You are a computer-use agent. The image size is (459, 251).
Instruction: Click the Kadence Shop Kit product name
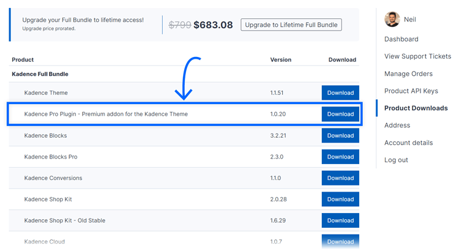pyautogui.click(x=48, y=199)
